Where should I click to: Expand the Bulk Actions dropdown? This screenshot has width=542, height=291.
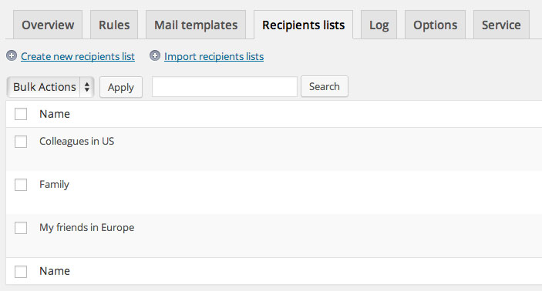coord(50,87)
